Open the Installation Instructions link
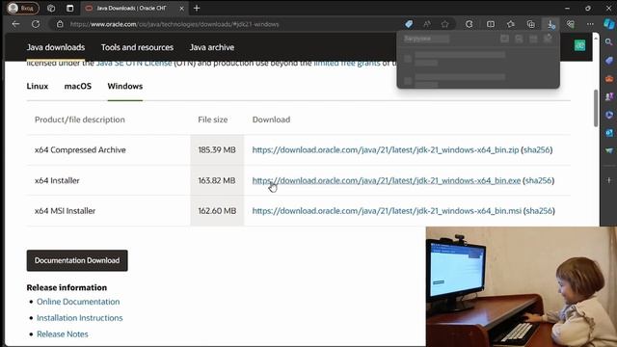Screen dimensions: 617x347 coord(79,318)
